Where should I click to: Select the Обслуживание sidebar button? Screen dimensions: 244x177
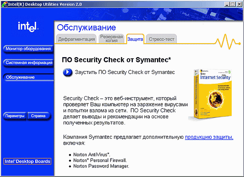[28, 77]
